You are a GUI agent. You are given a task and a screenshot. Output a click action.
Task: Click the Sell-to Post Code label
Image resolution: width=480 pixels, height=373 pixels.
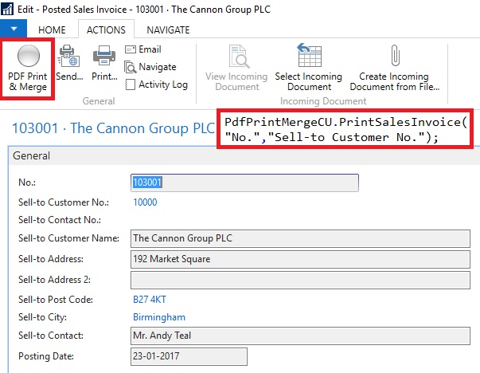(x=56, y=300)
